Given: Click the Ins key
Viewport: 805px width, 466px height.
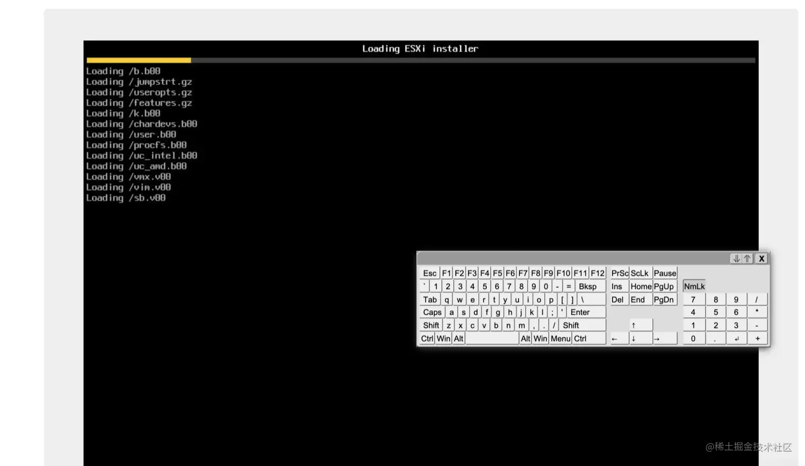Looking at the screenshot, I should (619, 286).
